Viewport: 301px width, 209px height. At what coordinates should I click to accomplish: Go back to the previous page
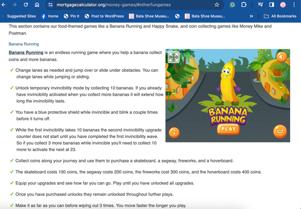pos(4,5)
